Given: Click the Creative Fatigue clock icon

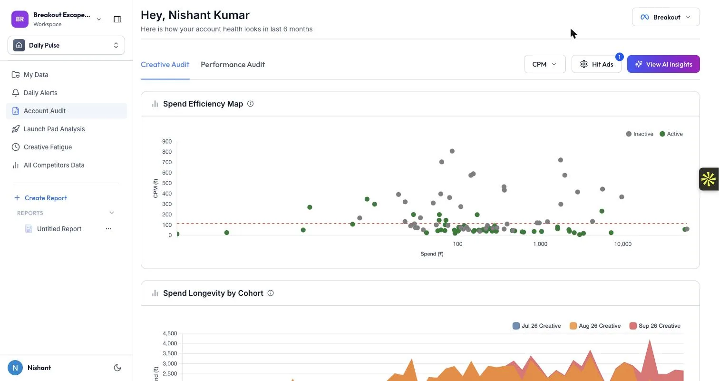Looking at the screenshot, I should 16,147.
